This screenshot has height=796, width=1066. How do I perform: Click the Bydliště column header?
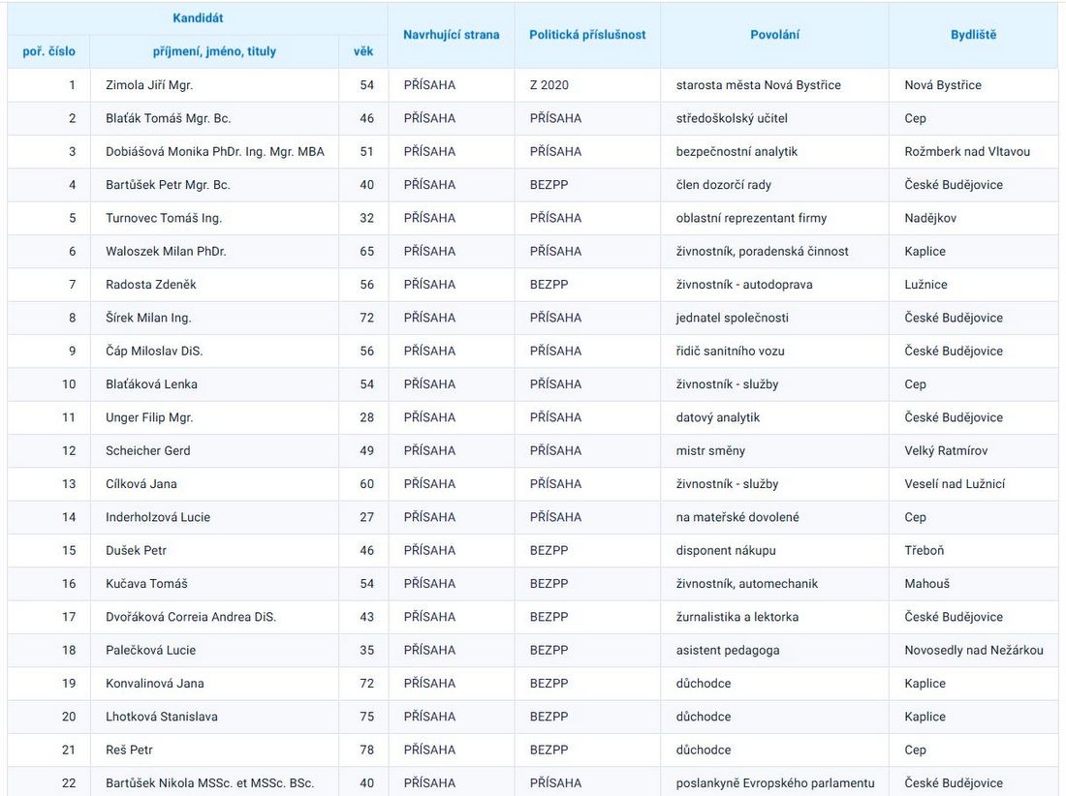point(973,35)
